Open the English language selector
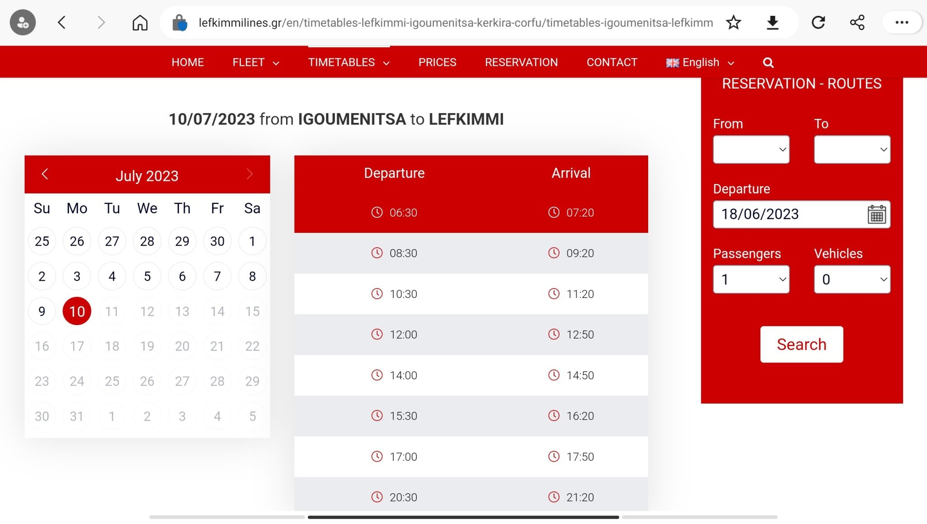The width and height of the screenshot is (927, 524). (700, 62)
